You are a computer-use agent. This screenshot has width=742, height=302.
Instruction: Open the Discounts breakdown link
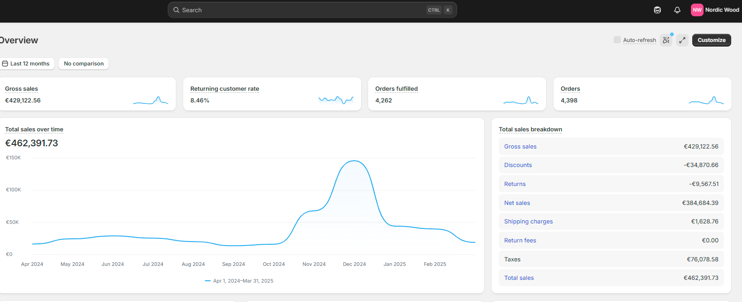point(518,165)
